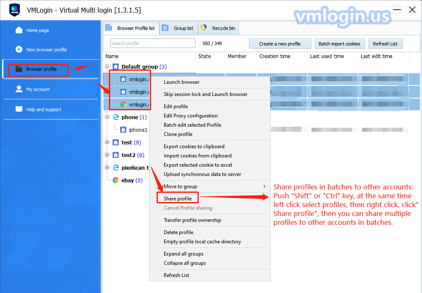This screenshot has width=422, height=293.
Task: Click the My account person icon
Action: pos(19,89)
